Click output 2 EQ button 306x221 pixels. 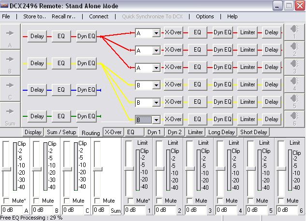click(197, 50)
